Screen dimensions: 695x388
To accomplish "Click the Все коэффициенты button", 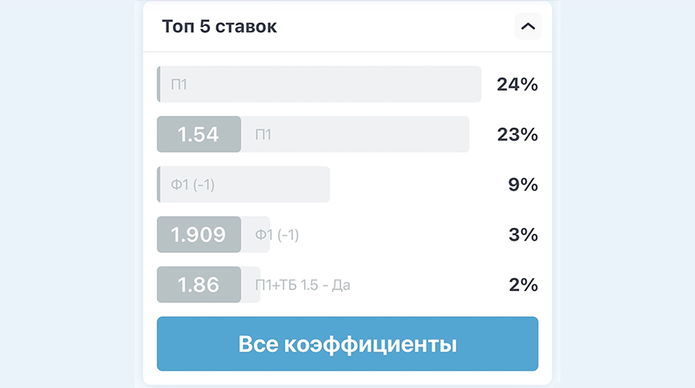I will pos(347,344).
